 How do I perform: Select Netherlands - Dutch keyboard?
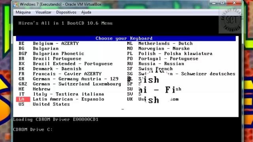(160, 43)
